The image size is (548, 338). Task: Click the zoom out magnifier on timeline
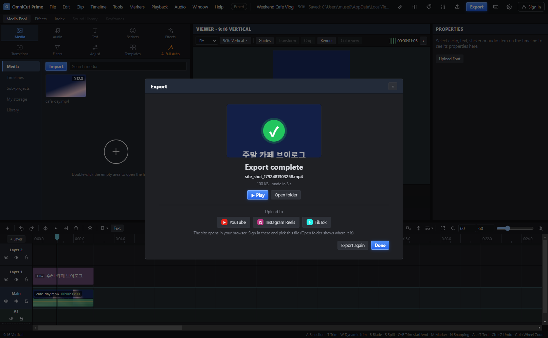[453, 228]
